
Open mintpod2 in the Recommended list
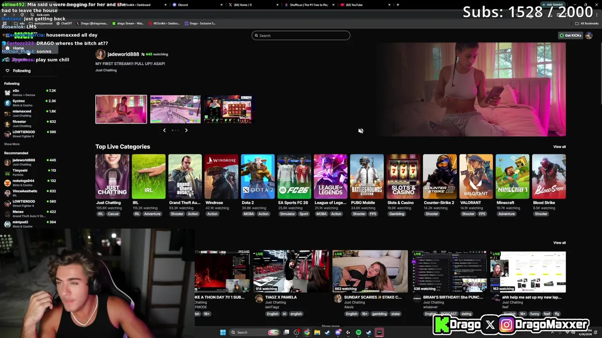coord(29,224)
